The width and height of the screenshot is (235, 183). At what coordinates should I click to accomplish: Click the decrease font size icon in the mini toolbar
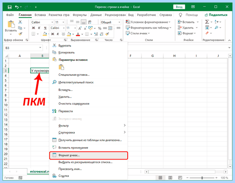(85, 28)
